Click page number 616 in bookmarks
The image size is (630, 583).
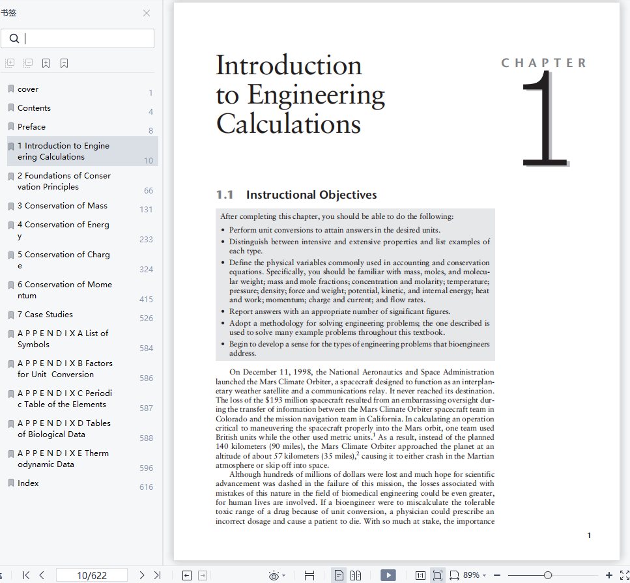pyautogui.click(x=146, y=487)
